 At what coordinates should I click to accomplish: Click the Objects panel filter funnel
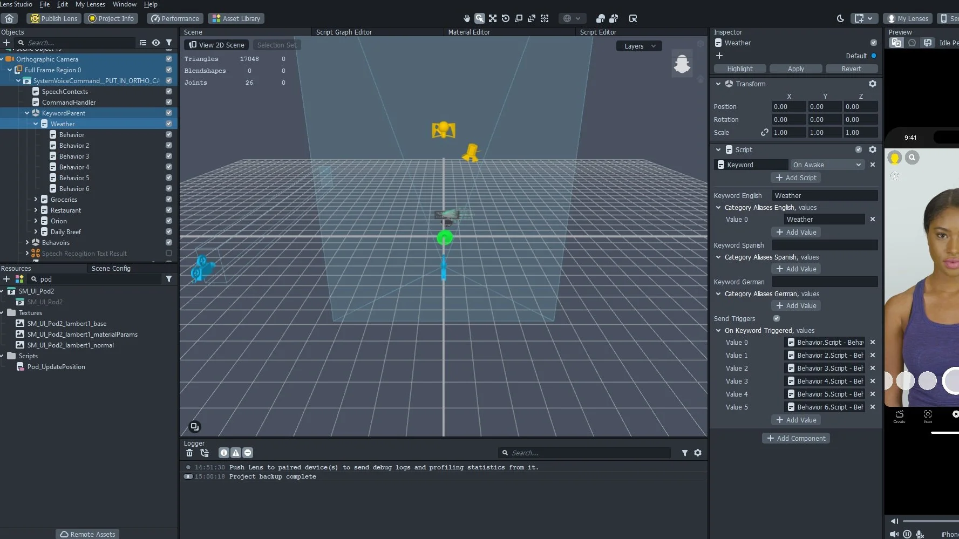169,43
